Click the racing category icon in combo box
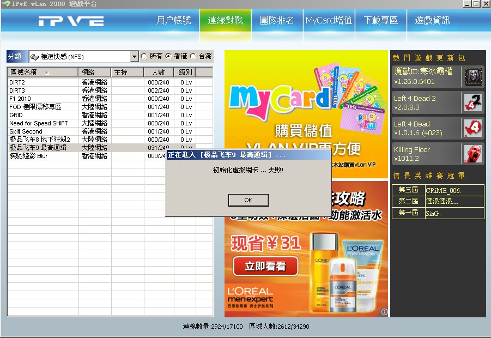491x338 pixels. pos(34,57)
